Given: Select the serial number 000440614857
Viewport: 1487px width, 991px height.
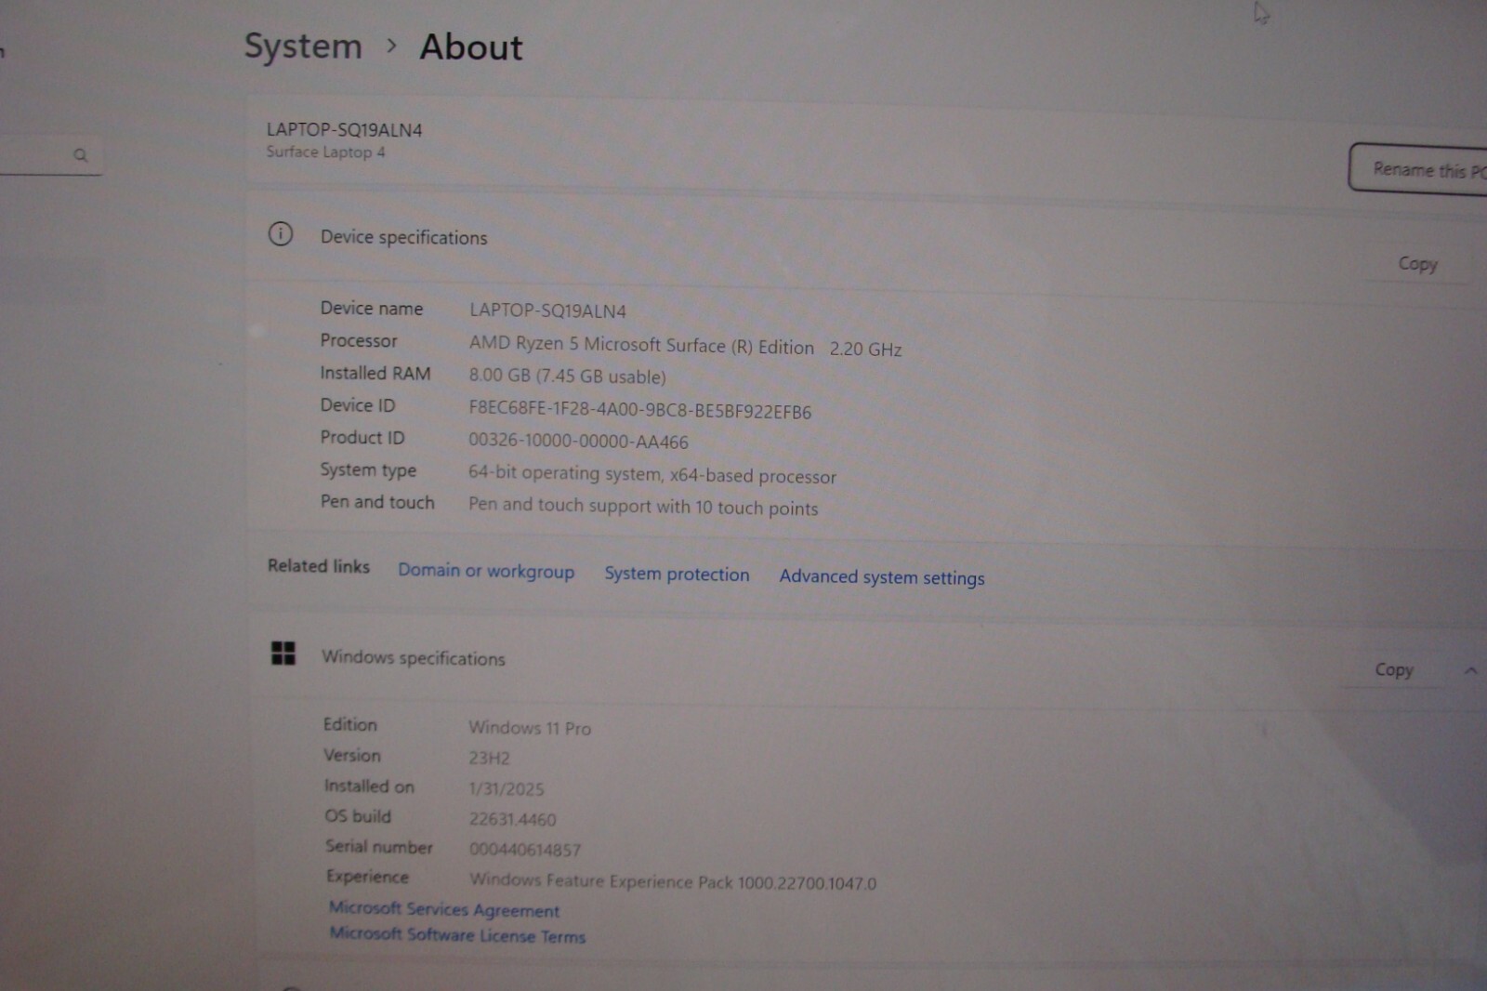Looking at the screenshot, I should point(524,850).
